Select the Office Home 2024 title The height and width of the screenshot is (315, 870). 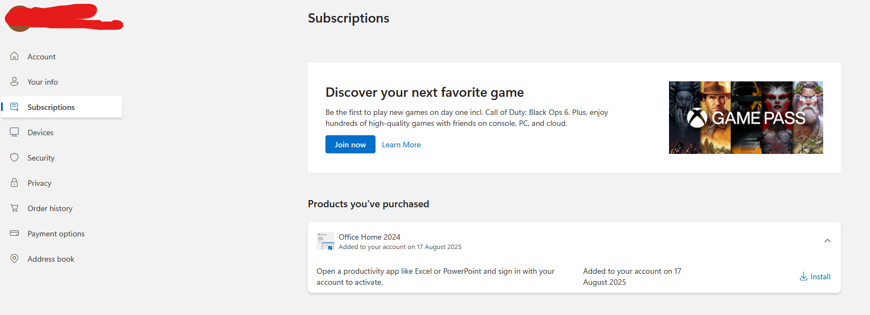(x=369, y=237)
